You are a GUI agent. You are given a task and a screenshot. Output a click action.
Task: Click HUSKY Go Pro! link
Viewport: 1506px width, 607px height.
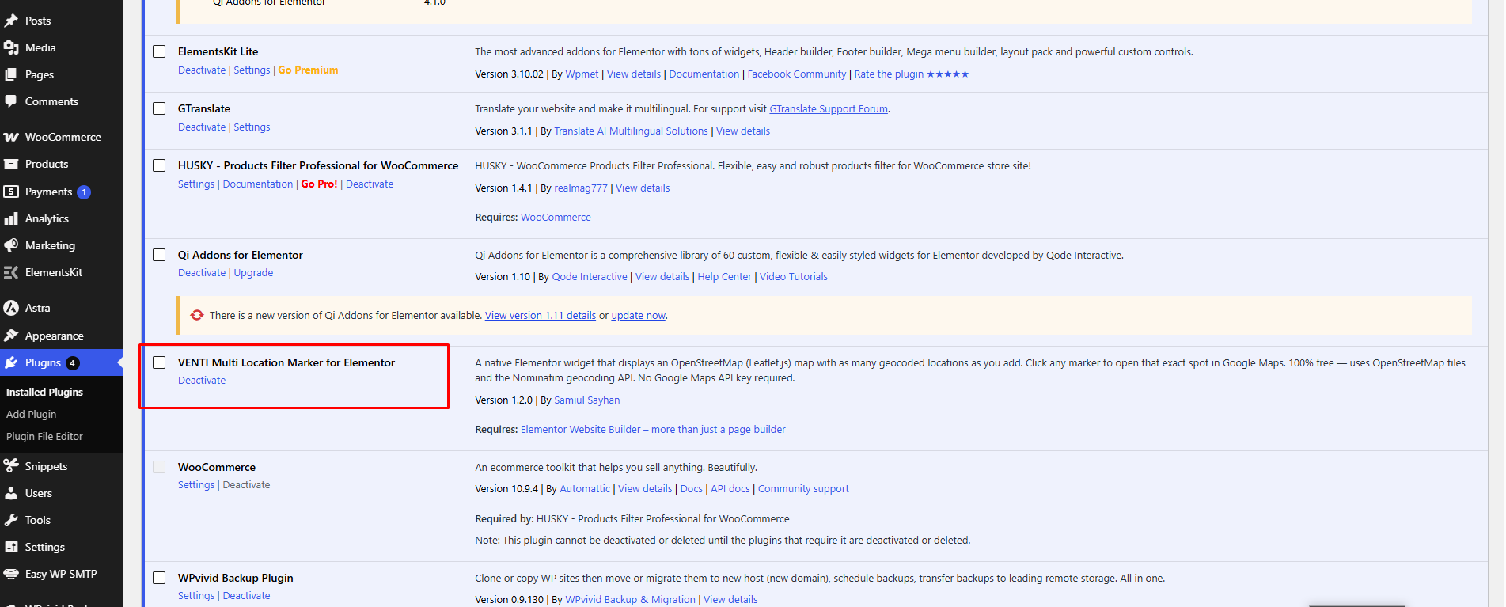click(x=319, y=184)
